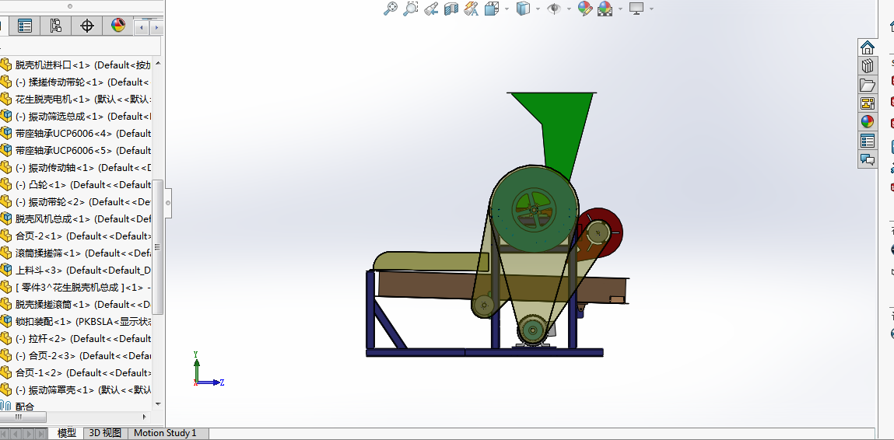Select (-) 合页-2<3> component
The image size is (894, 440).
pos(75,355)
